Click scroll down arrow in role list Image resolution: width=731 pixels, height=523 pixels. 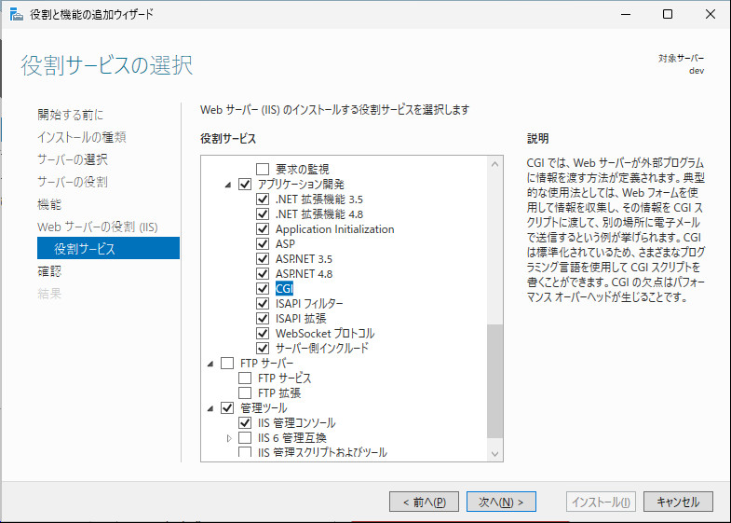point(494,454)
